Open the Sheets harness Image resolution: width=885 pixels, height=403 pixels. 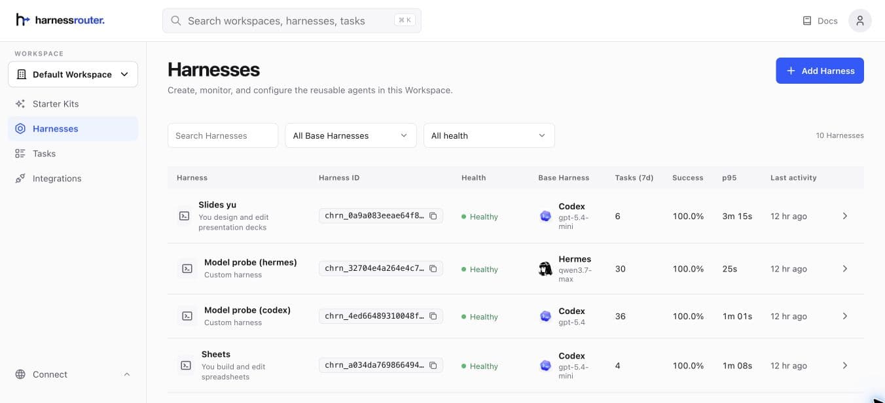[x=216, y=355]
